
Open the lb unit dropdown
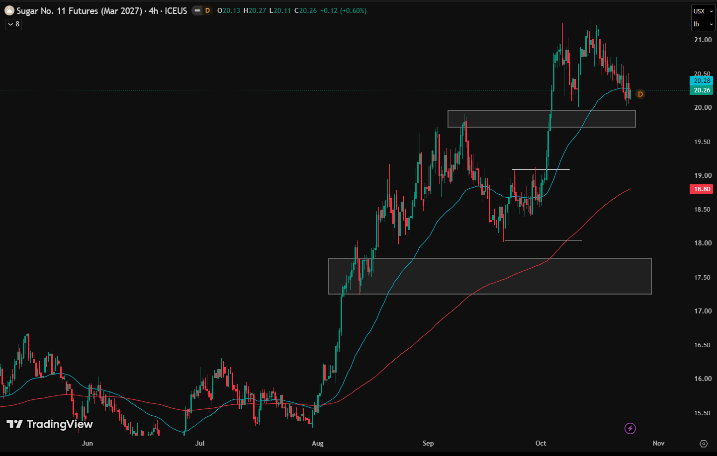pos(703,24)
